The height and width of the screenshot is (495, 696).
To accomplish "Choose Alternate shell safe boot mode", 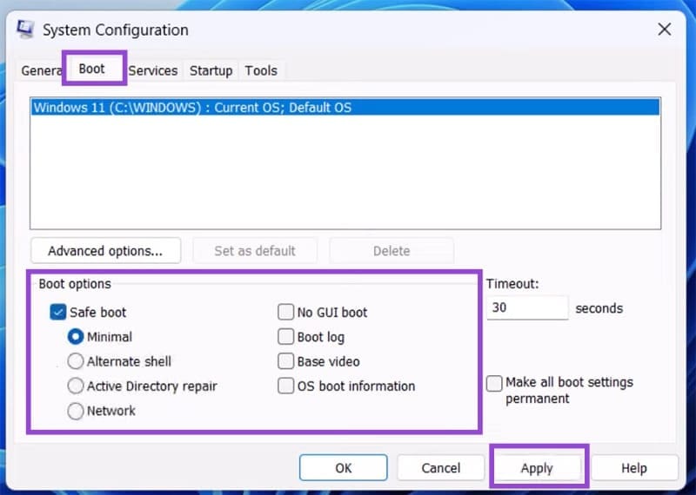I will tap(76, 361).
